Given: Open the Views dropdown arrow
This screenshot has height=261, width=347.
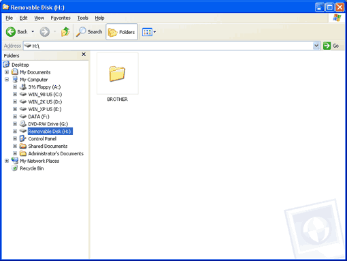Looking at the screenshot, I should tap(154, 32).
